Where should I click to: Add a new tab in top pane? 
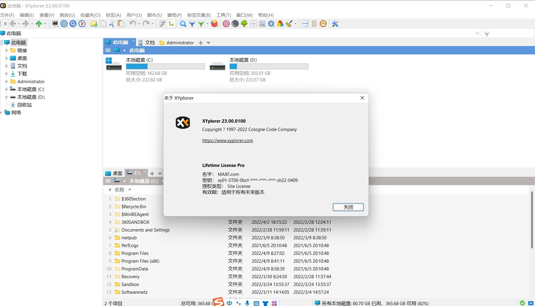point(200,43)
